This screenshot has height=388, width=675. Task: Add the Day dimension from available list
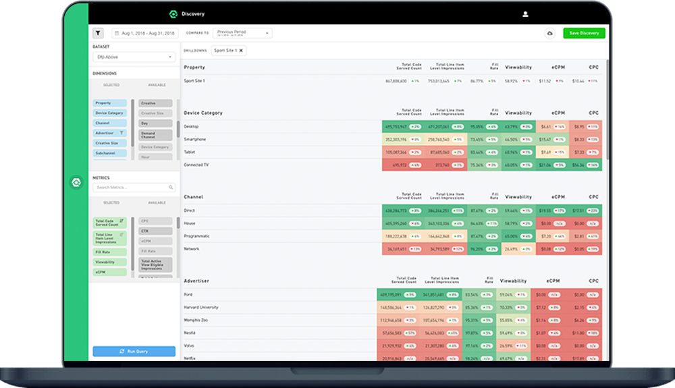tap(155, 123)
